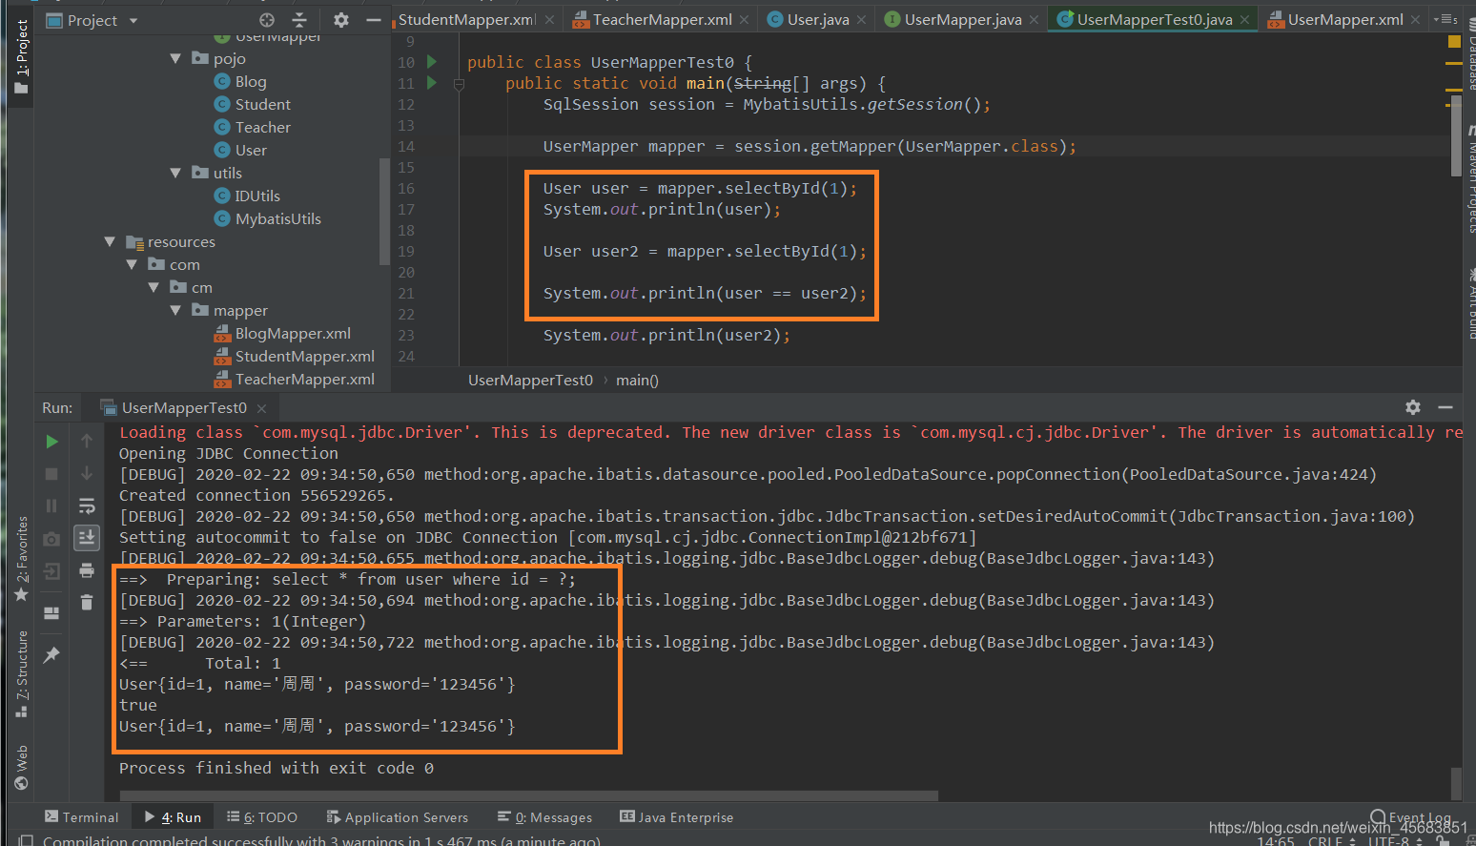Open the Terminal tool window
Screen dimensions: 1476x846
tap(82, 817)
